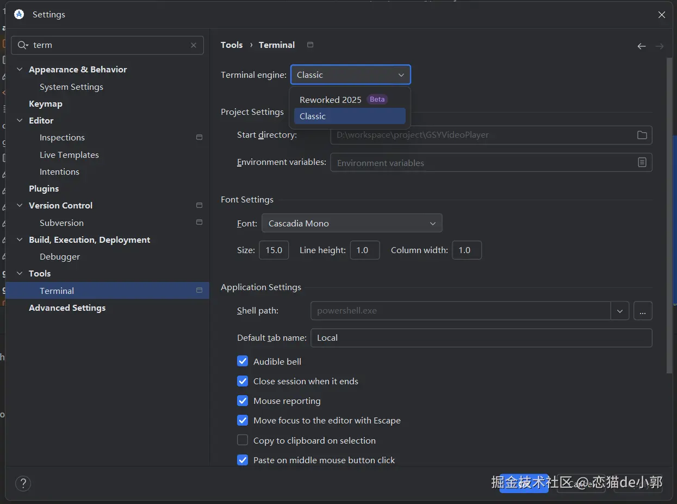This screenshot has height=504, width=677.
Task: Click the folder icon for Start directory
Action: pos(642,135)
